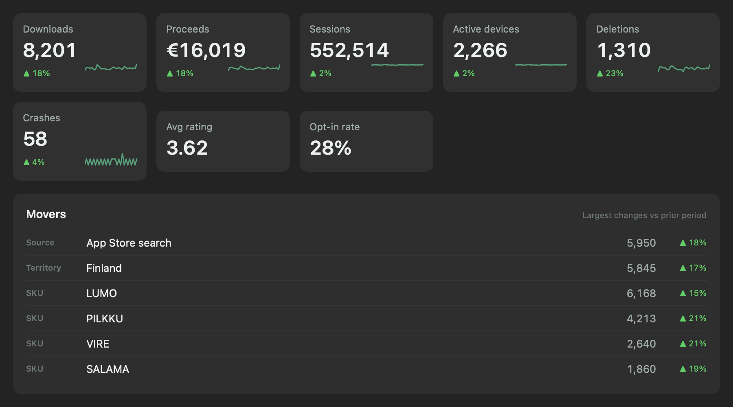The width and height of the screenshot is (733, 407).
Task: Click the 18% change under Downloads
Action: coord(36,73)
